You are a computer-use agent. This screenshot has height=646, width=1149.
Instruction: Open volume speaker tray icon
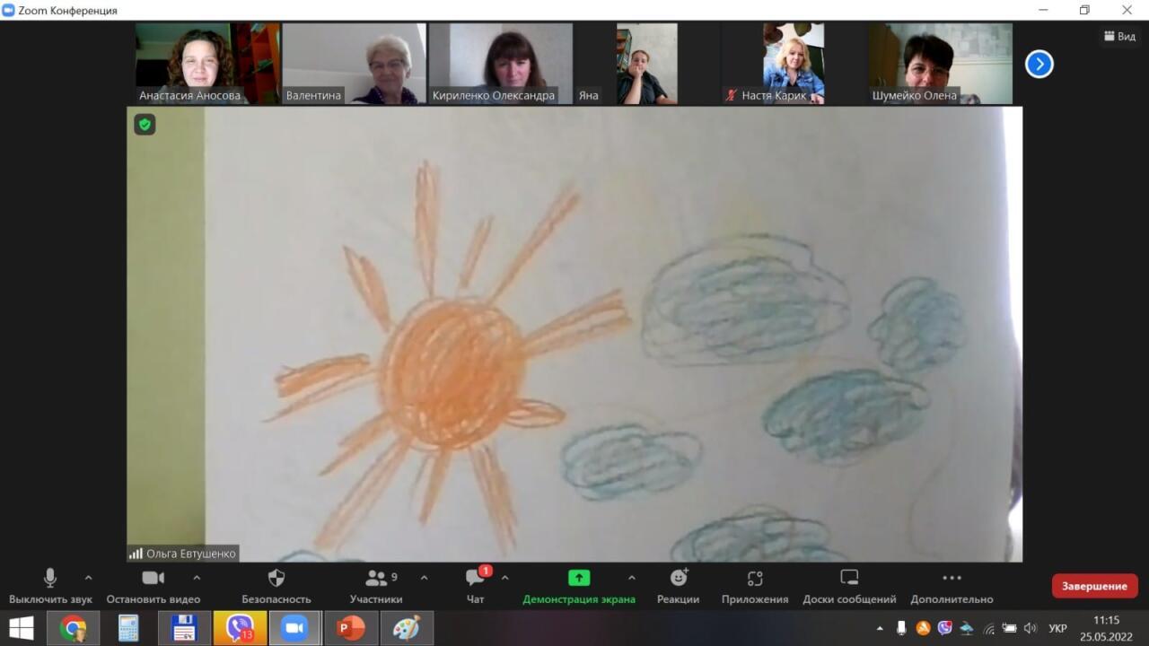[x=1031, y=628]
